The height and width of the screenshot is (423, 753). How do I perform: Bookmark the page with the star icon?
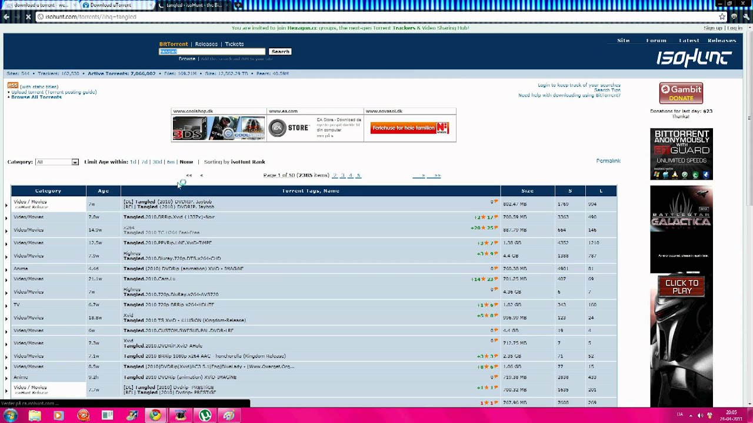[722, 17]
